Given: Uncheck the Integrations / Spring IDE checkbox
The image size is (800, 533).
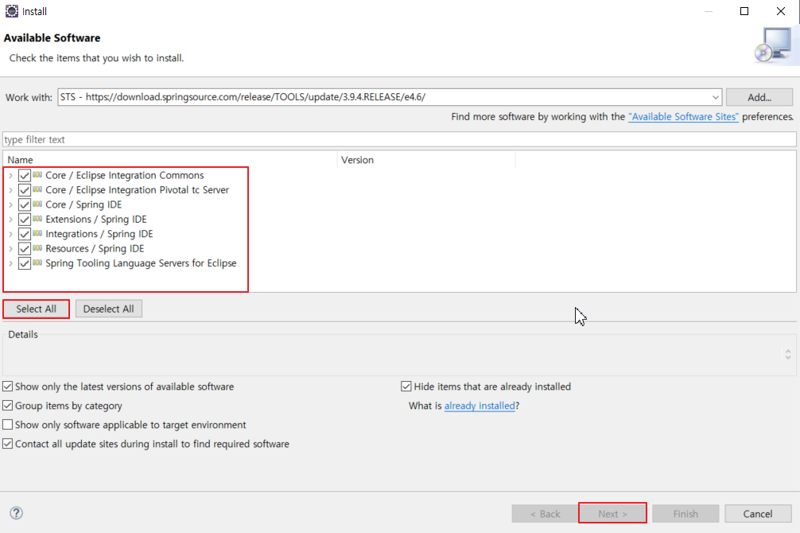Looking at the screenshot, I should (24, 234).
